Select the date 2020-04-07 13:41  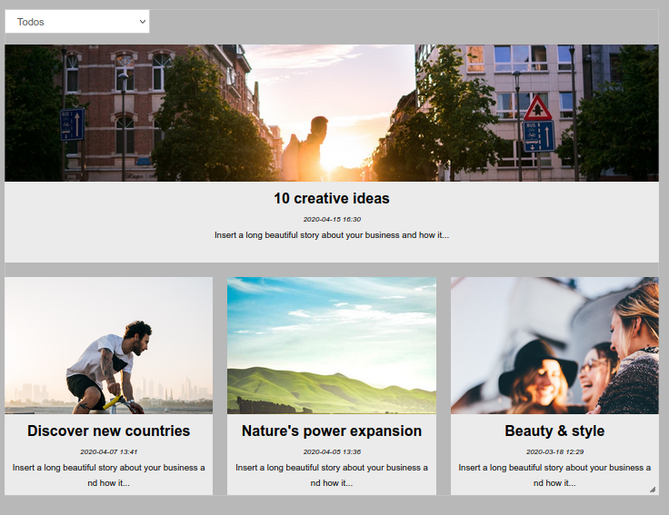click(x=108, y=451)
